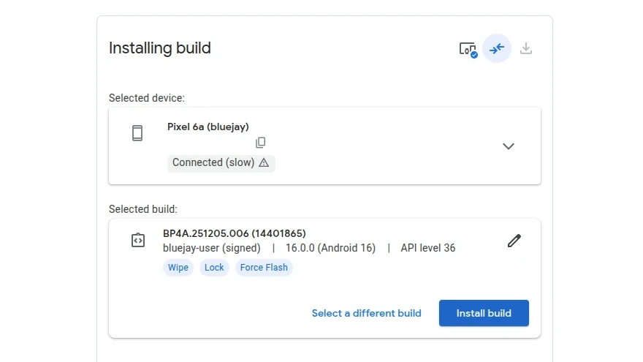Screen dimensions: 643x362
Task: Click the collapse arrows icon in header
Action: point(497,49)
